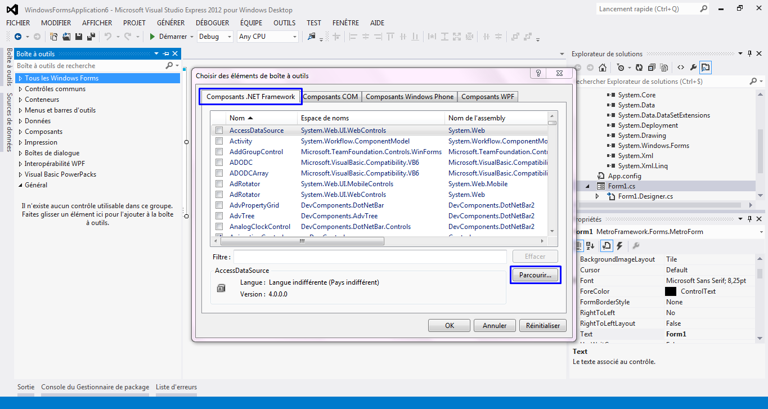Click the Navigate Backward toolbar arrow
Screen dimensions: 768x409
pyautogui.click(x=18, y=37)
